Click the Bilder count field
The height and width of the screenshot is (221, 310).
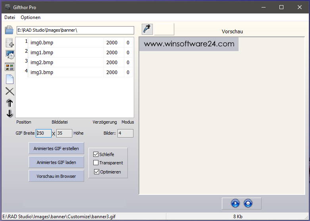tap(125, 133)
